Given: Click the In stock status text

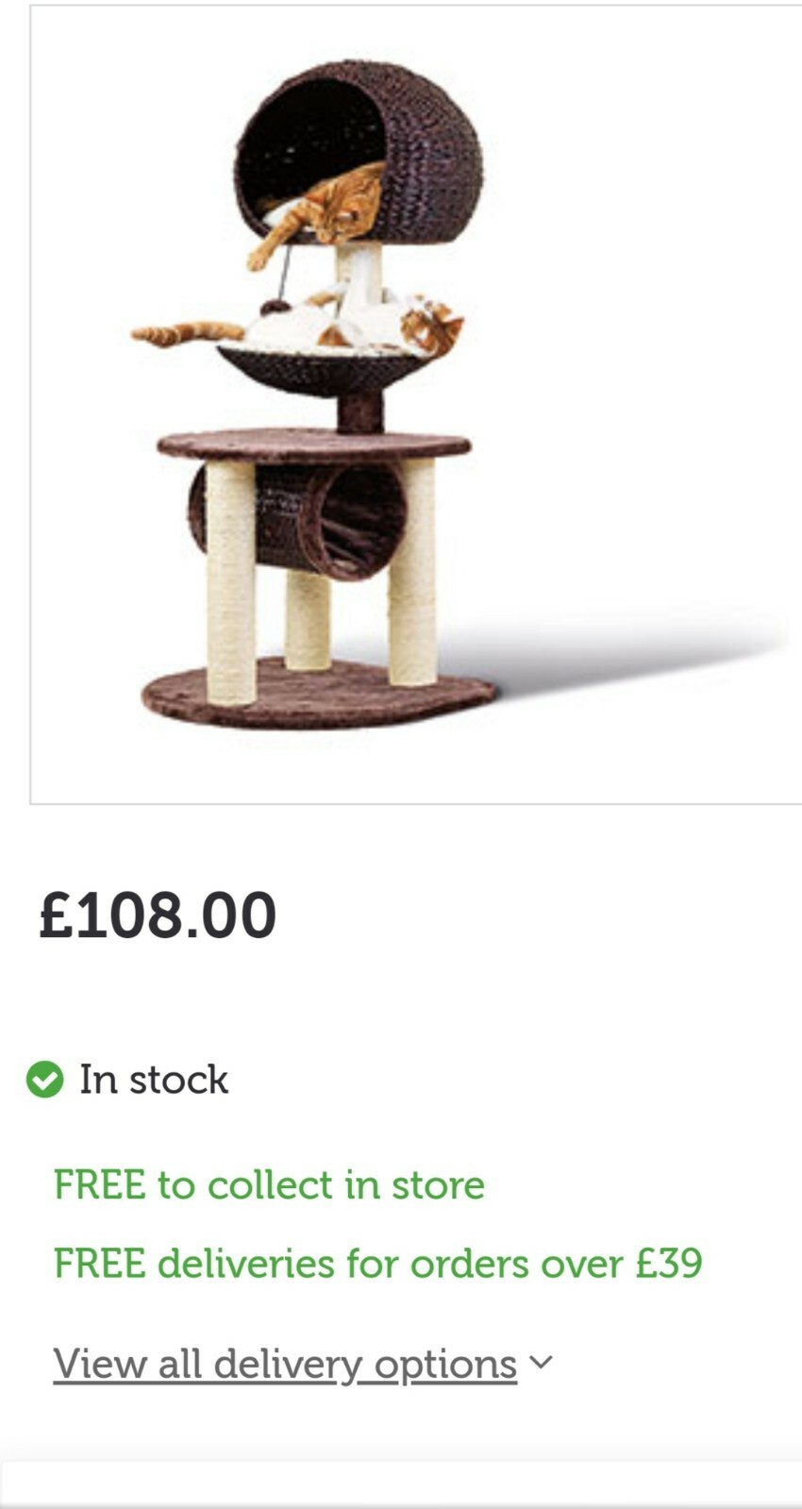Looking at the screenshot, I should click(154, 1080).
